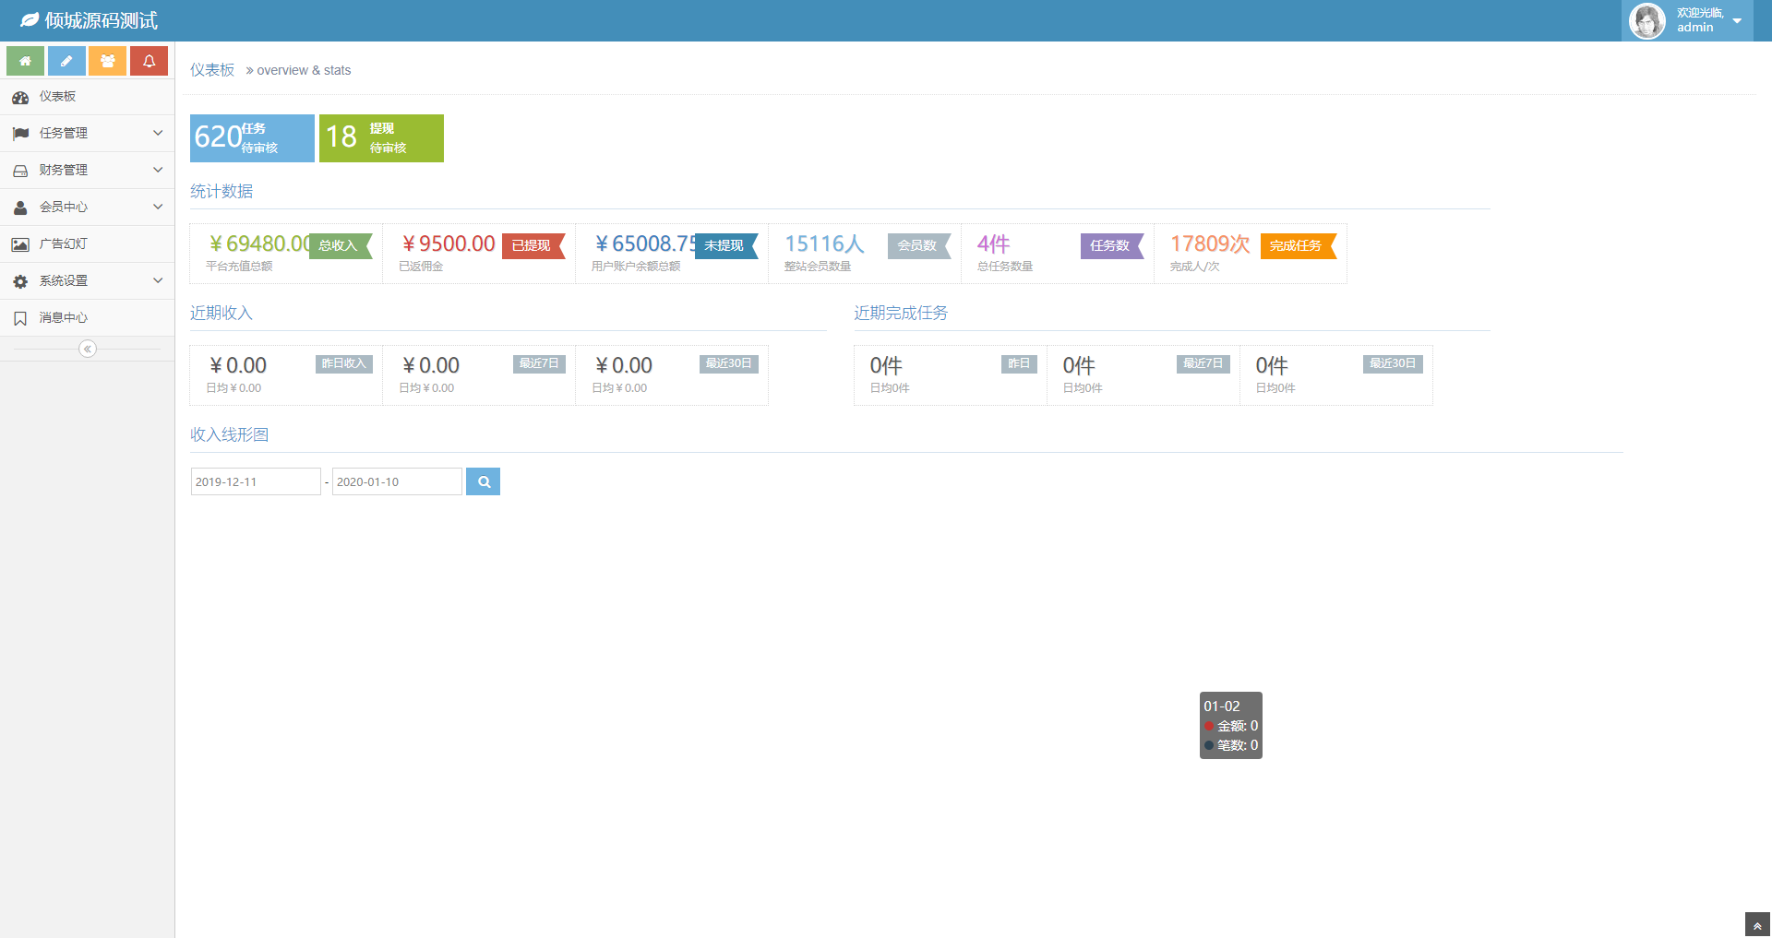Click the leaf logo in header
Viewport: 1772px width, 938px height.
tap(30, 20)
